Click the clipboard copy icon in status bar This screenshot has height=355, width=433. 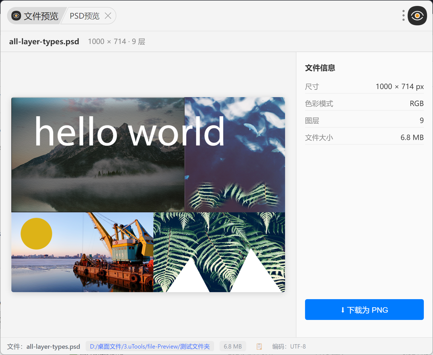point(259,346)
